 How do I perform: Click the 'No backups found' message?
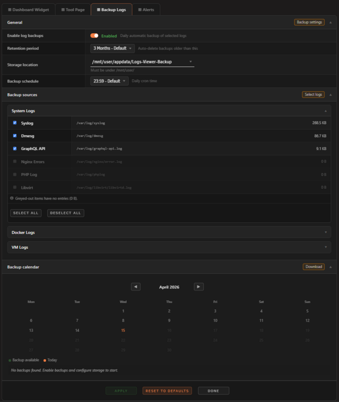pyautogui.click(x=64, y=370)
